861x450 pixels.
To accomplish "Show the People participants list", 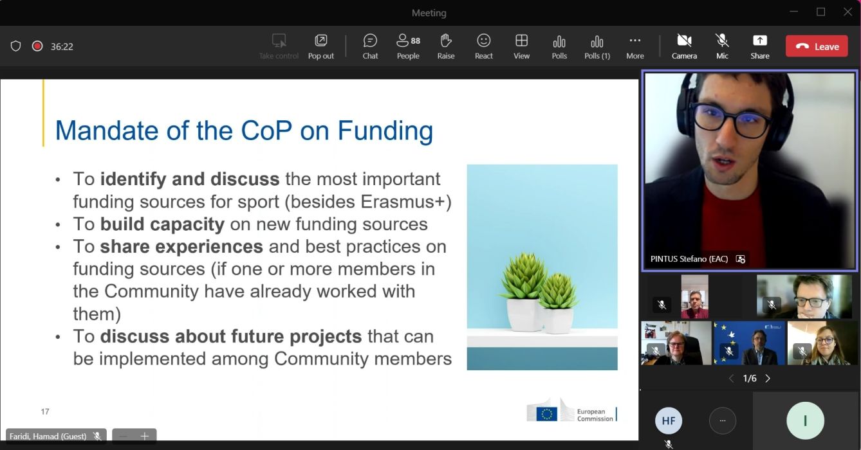I will point(408,46).
